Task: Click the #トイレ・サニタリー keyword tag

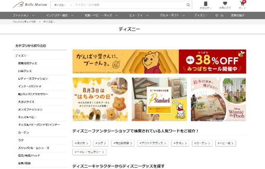Action: (x=89, y=152)
